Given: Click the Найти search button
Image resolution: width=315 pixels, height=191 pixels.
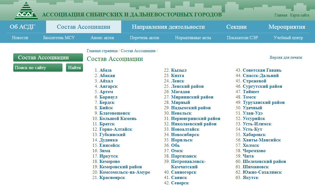Looking at the screenshot, I should pyautogui.click(x=74, y=68).
